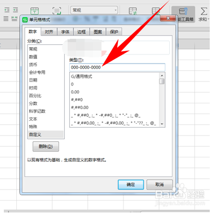Open the number format dropdown in the toolbar
Viewport: 221px width, 213px height.
coord(94,10)
